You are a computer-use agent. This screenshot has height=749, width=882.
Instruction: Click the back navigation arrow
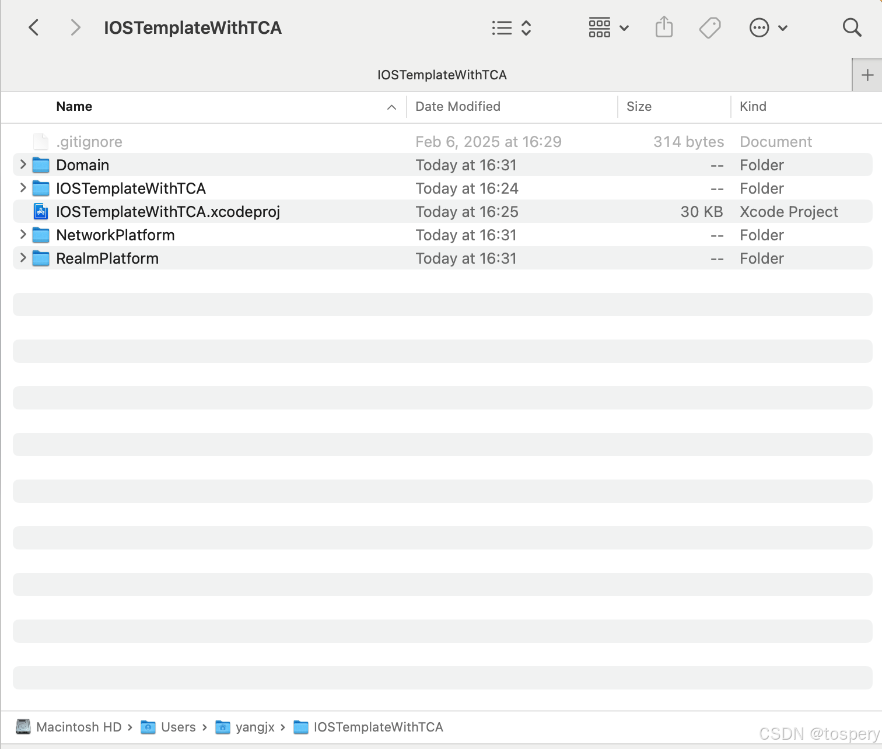[33, 27]
